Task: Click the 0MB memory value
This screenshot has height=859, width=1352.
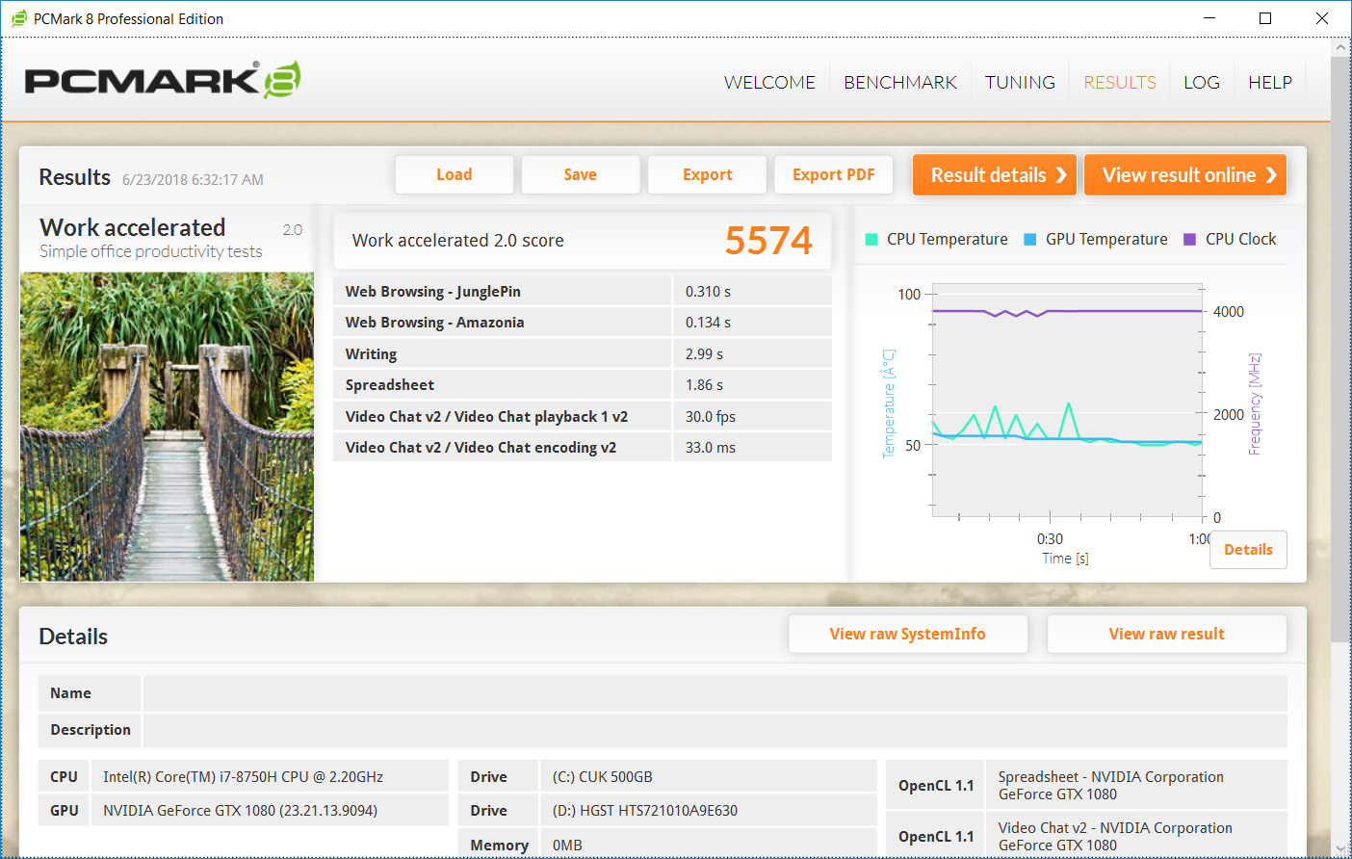Action: tap(567, 846)
